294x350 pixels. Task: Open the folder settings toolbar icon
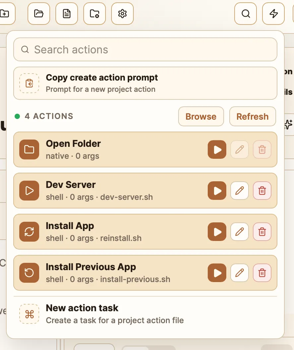[x=95, y=14]
